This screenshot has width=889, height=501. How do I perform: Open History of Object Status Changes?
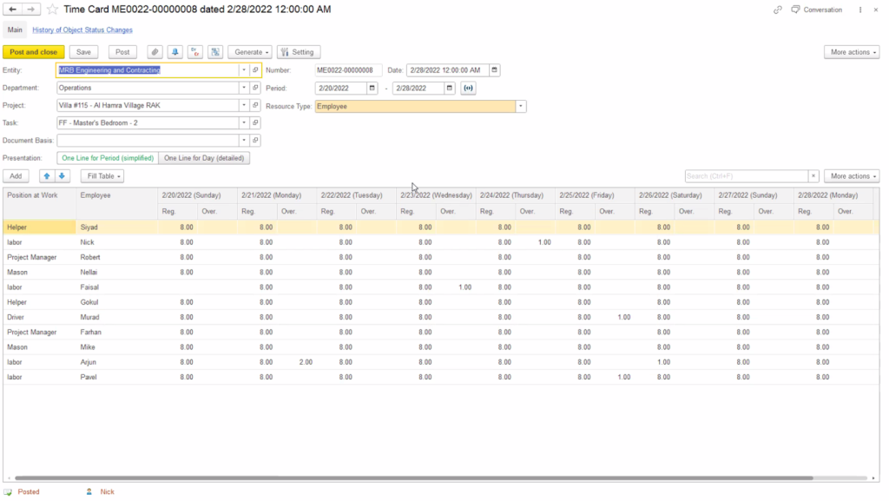pos(82,30)
